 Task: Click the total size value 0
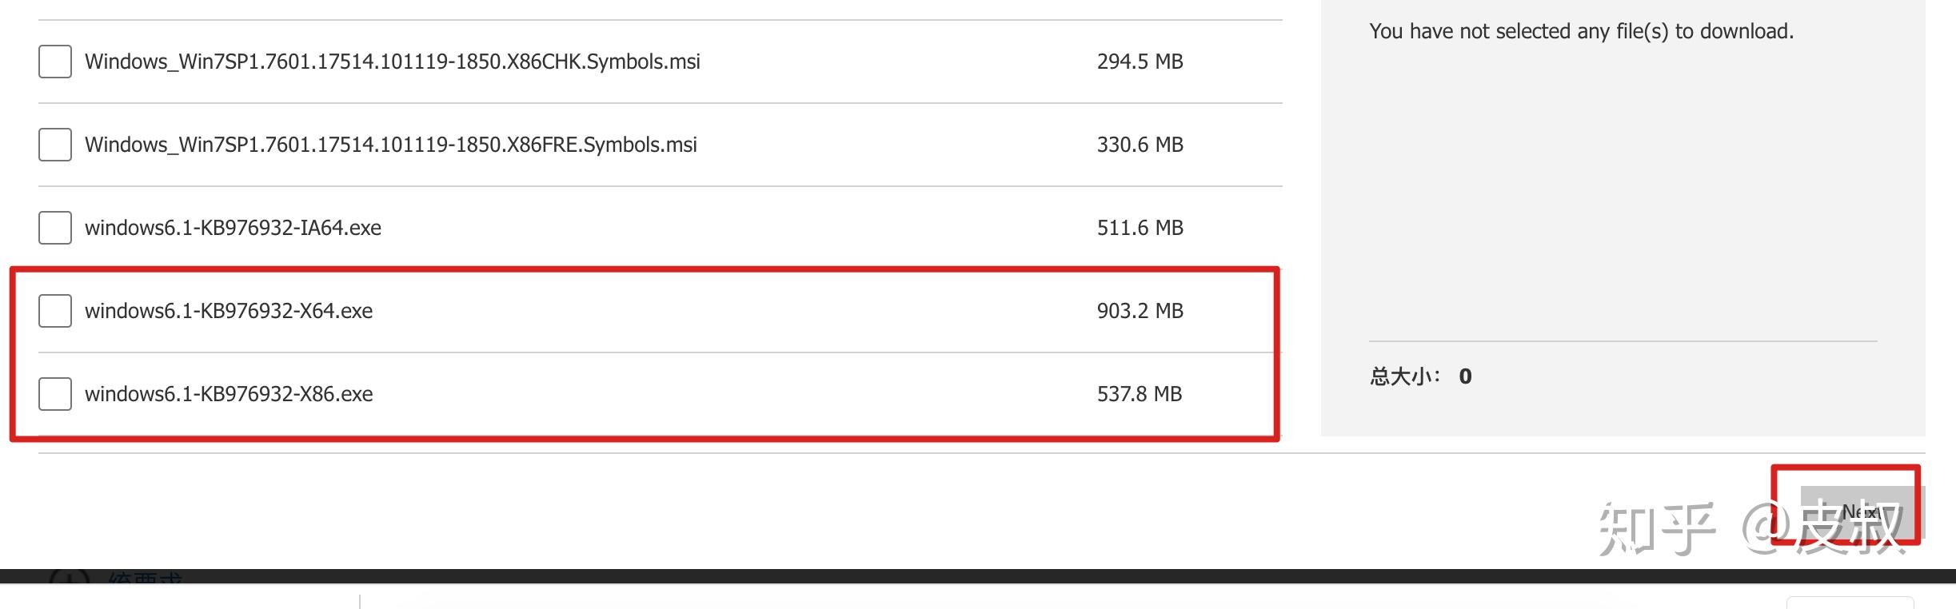[1465, 376]
